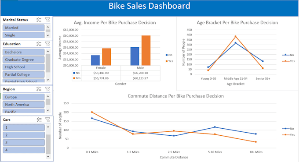
Task: Click the Male No blue bar
Action: pos(135,56)
